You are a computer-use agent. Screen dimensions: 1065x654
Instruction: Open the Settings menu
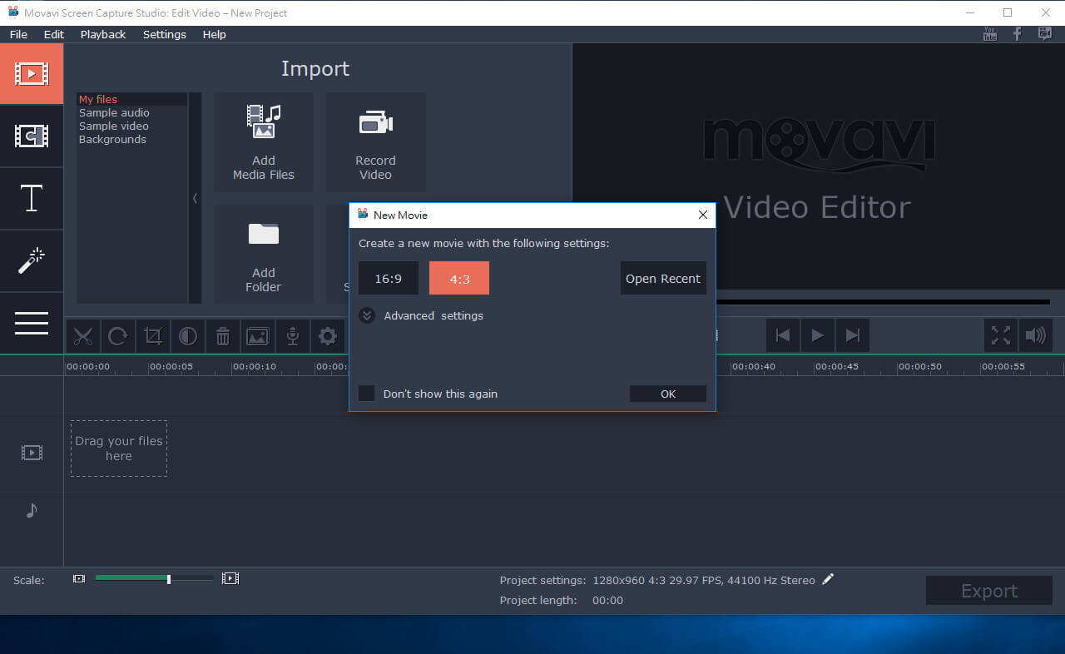click(165, 34)
